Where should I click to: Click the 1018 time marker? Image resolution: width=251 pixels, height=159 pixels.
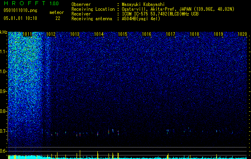click(x=194, y=34)
